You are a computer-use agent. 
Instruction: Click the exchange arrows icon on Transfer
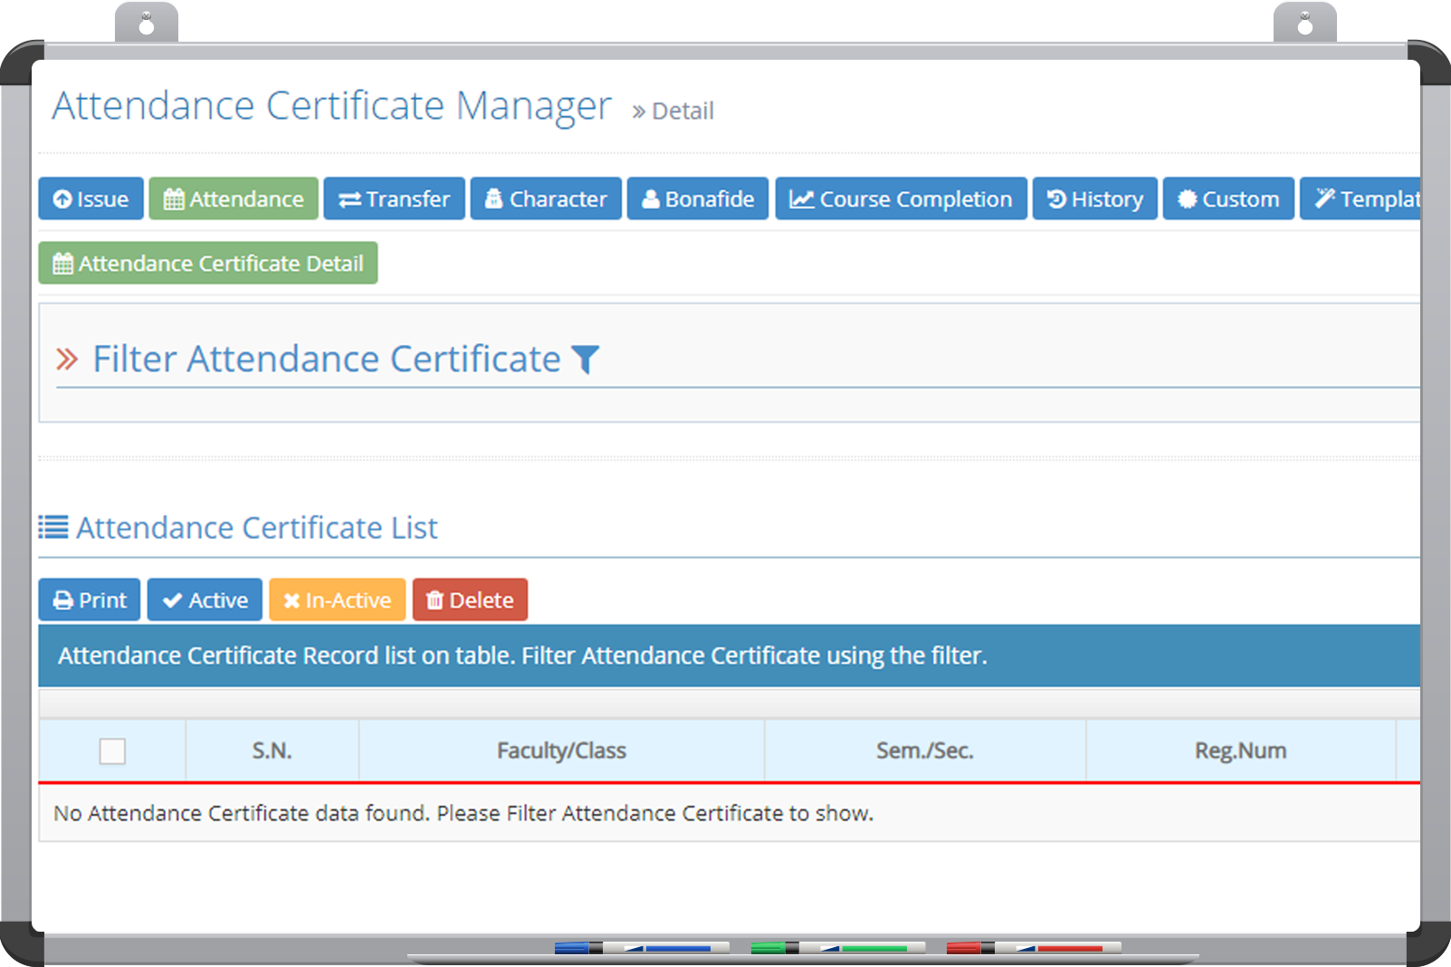tap(349, 200)
